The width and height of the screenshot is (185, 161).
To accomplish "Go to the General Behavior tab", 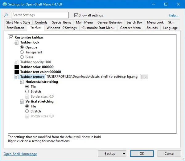I will 109,22.
